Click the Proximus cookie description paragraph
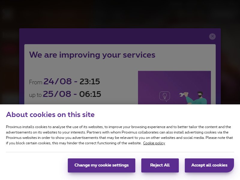This screenshot has width=240, height=180. click(x=119, y=135)
